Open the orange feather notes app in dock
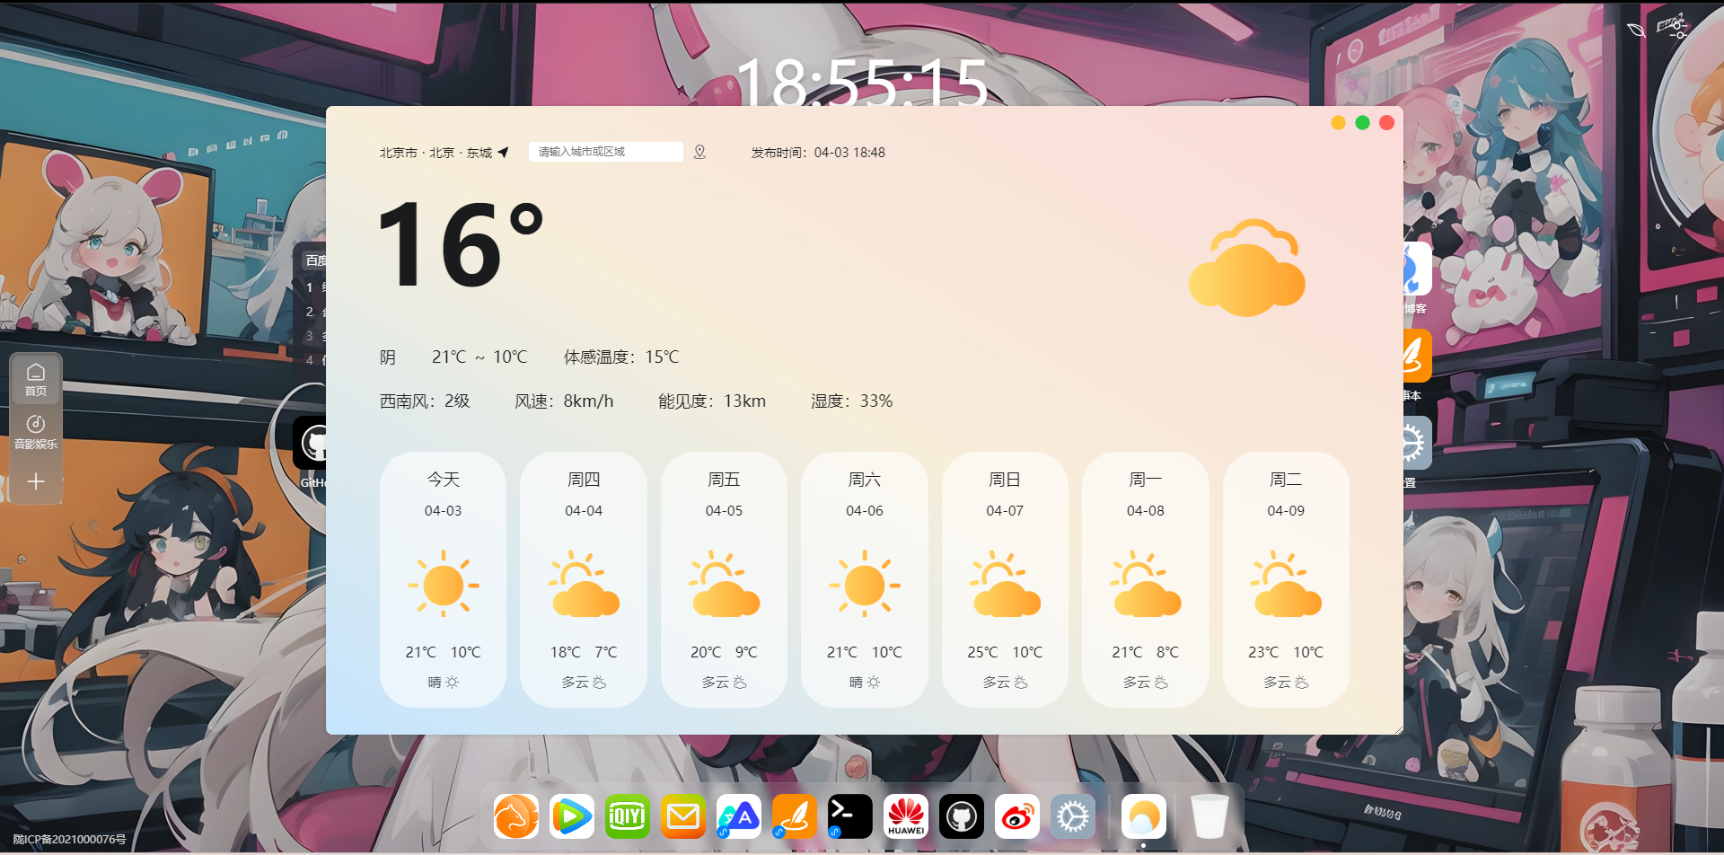The height and width of the screenshot is (855, 1724). pos(795,816)
